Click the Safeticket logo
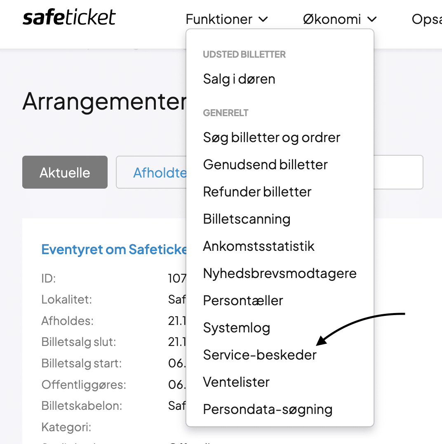This screenshot has width=442, height=444. (x=69, y=18)
